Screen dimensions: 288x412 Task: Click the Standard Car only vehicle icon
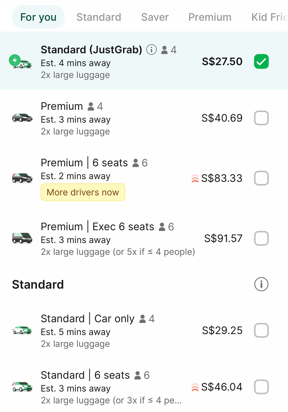(22, 330)
